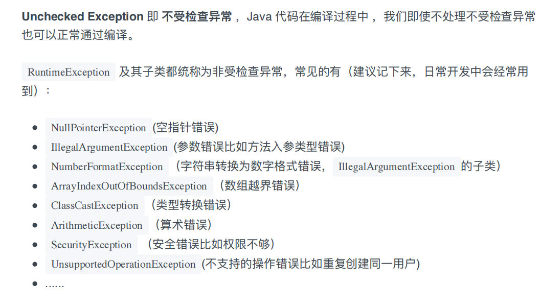Select the NumberFormatException code tag
This screenshot has height=307, width=541.
coord(107,167)
